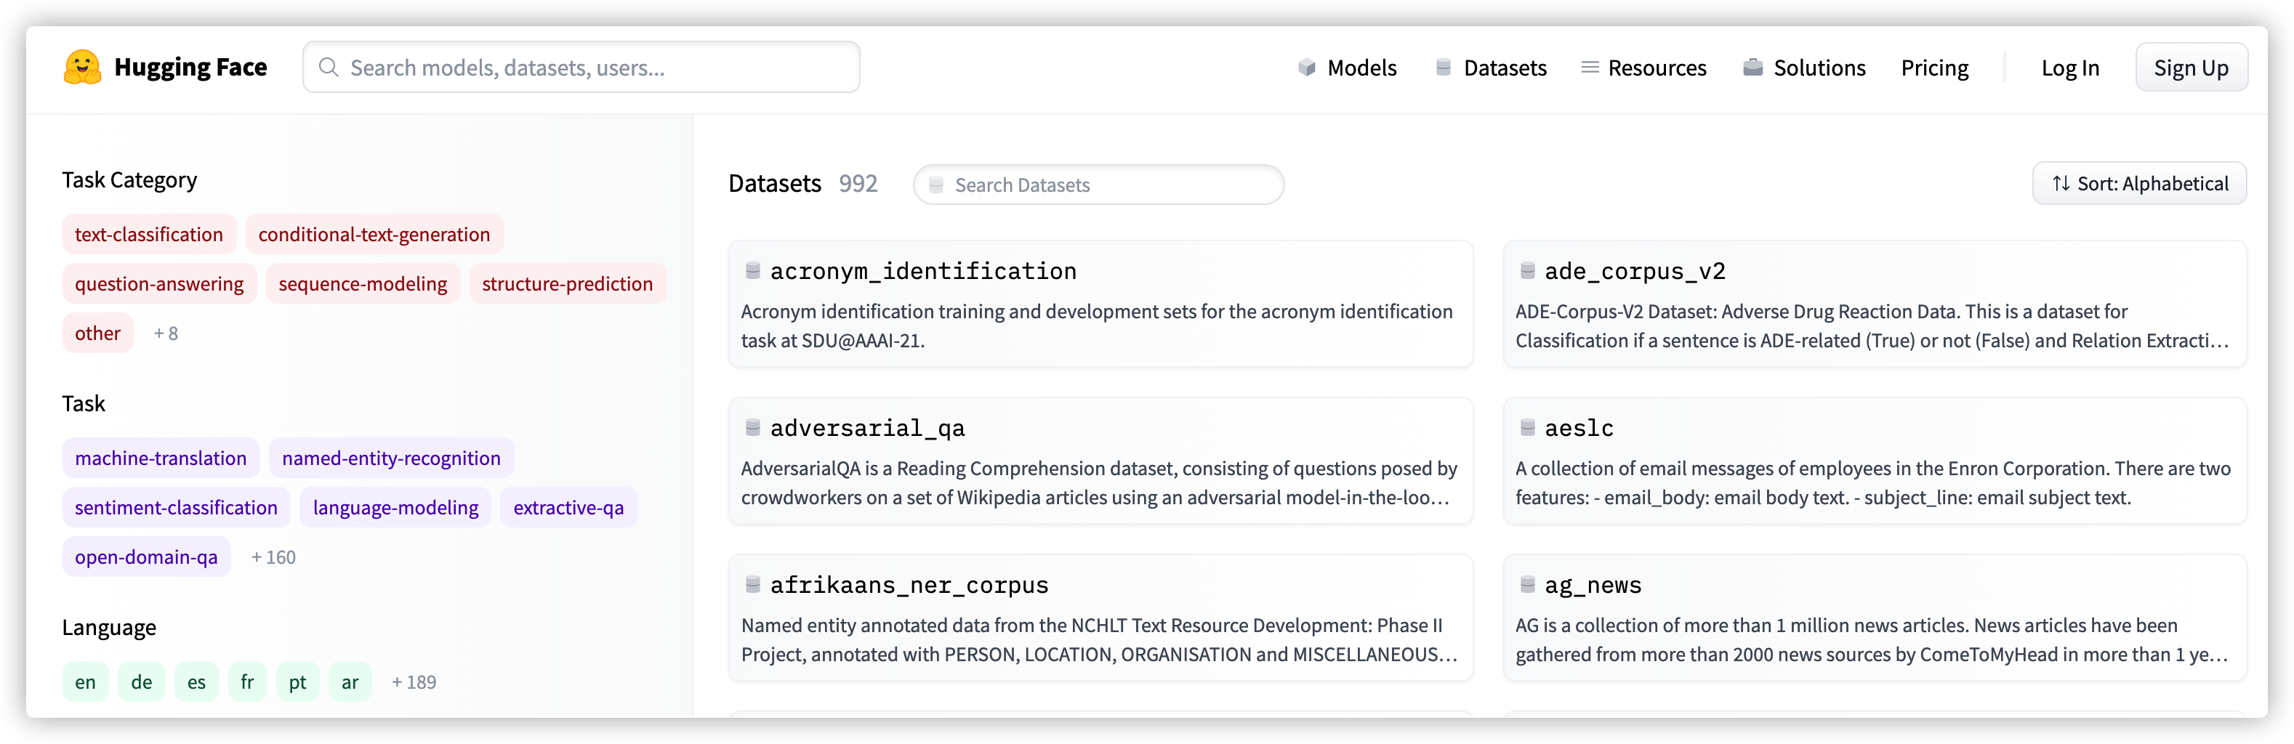Viewport: 2294px width, 744px height.
Task: Click the dataset icon beside adversarial_qa
Action: point(752,428)
